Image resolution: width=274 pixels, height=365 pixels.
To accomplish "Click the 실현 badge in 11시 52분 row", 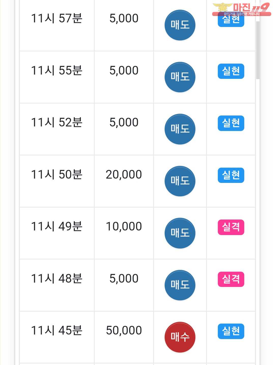I will click(x=231, y=123).
